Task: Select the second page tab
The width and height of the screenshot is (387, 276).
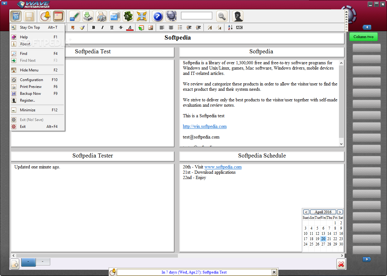Action: point(43,262)
